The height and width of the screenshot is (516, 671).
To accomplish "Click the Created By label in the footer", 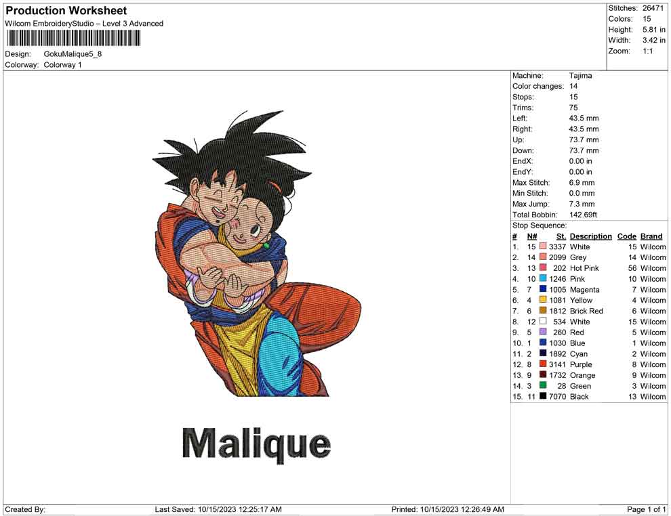I will coord(25,509).
